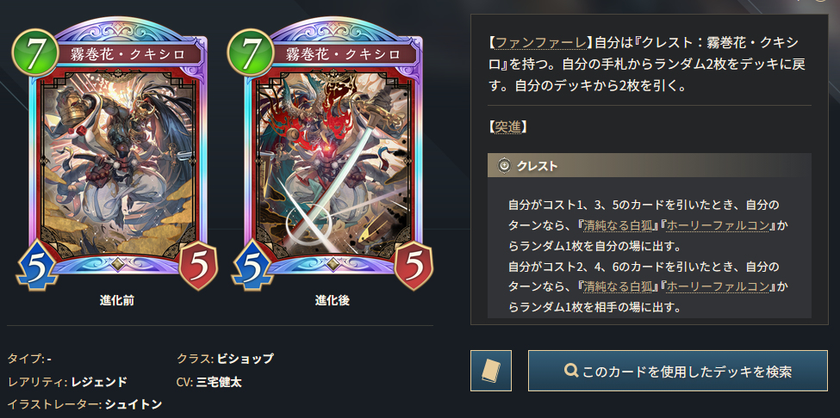This screenshot has width=840, height=418.
Task: Click the book icon button
Action: [491, 371]
